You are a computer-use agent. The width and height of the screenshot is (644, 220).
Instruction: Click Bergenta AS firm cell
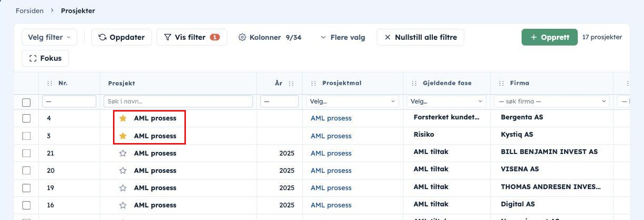pyautogui.click(x=522, y=117)
